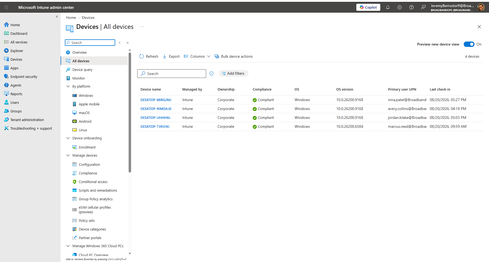Open device DESKTOP-T3R31KI link

coord(155,126)
